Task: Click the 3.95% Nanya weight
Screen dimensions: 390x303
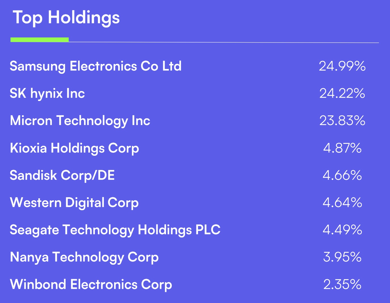Action: pos(342,257)
